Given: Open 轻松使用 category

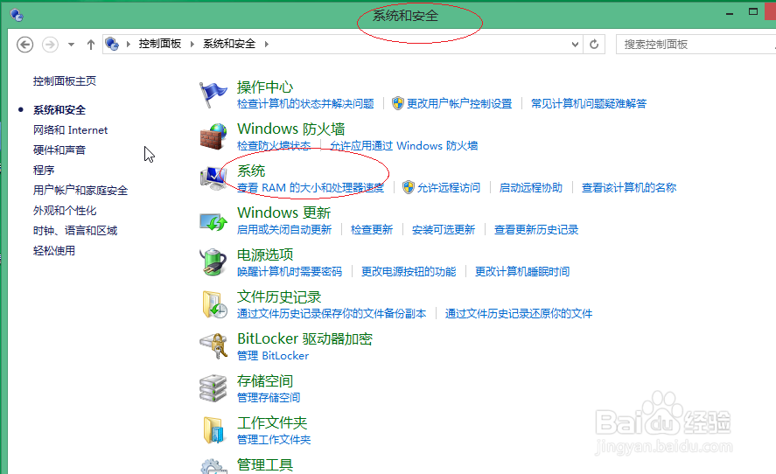Looking at the screenshot, I should (54, 251).
